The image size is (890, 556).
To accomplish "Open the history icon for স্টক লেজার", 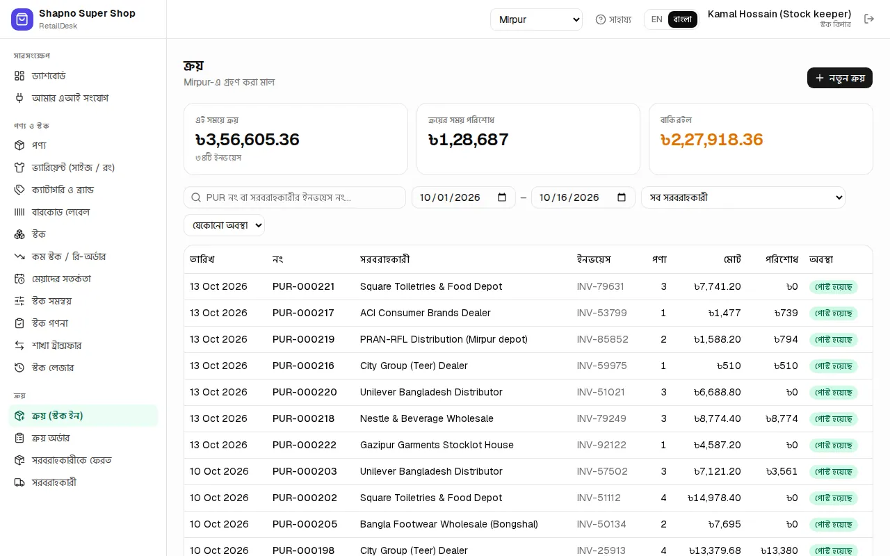I will tap(19, 368).
